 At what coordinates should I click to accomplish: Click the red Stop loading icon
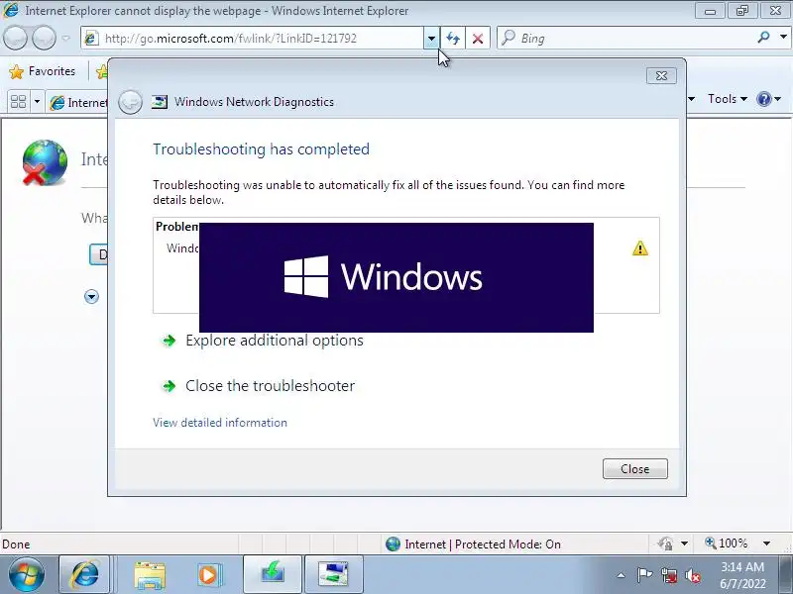tap(478, 39)
